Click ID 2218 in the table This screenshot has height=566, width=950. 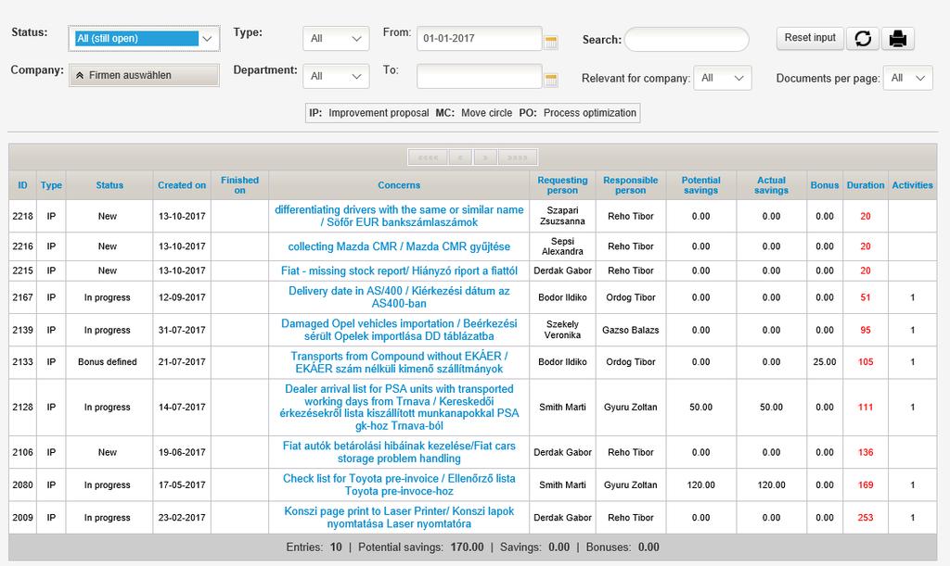(22, 216)
